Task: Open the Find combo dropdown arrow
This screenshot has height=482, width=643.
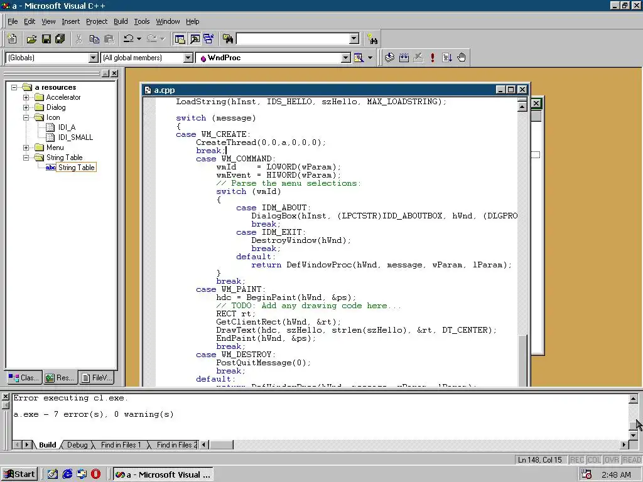Action: coord(354,39)
